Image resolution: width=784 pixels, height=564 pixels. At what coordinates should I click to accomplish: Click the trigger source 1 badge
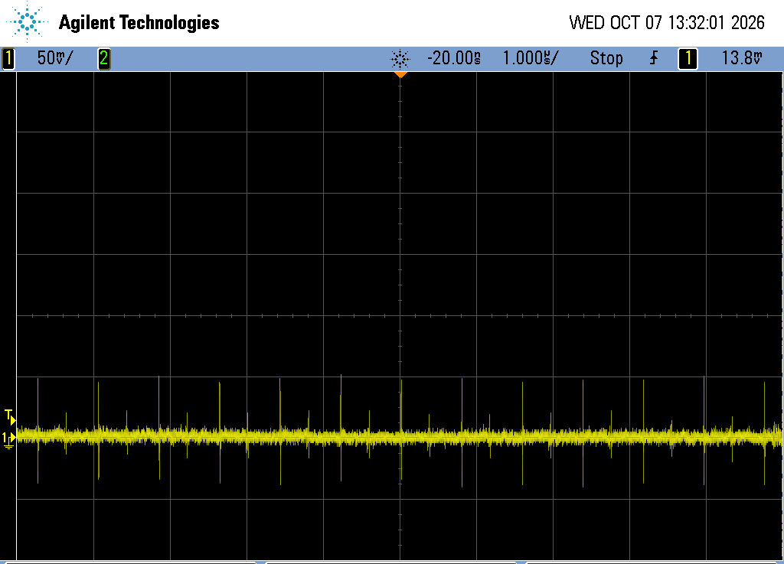click(688, 58)
